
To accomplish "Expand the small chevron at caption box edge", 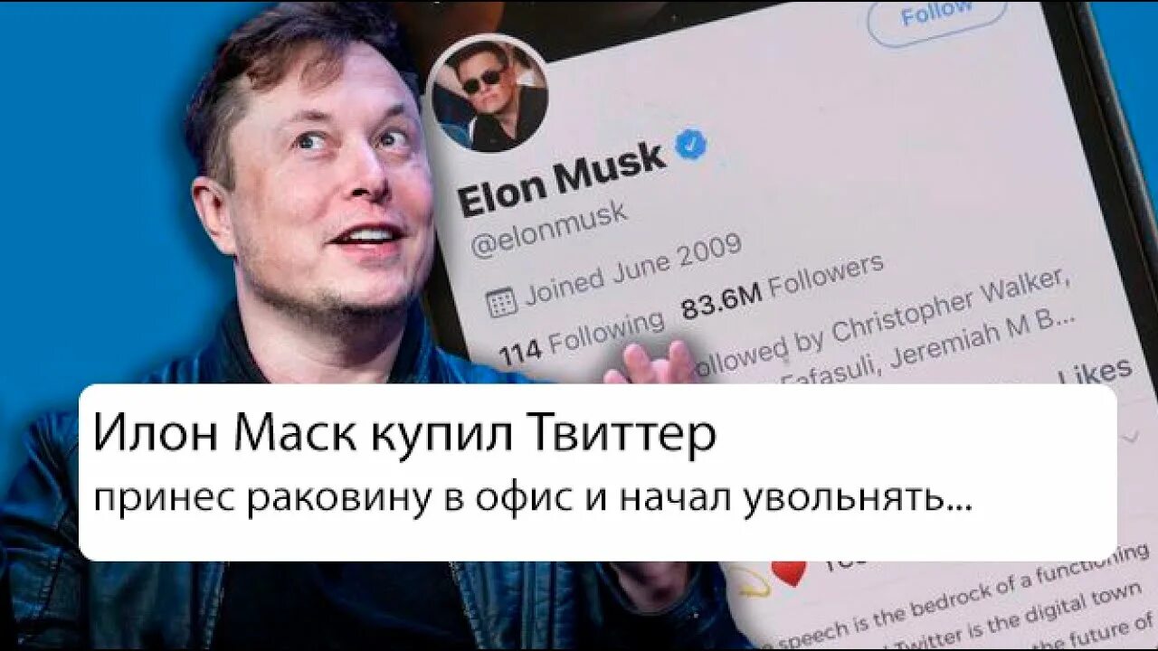I will 1129,437.
